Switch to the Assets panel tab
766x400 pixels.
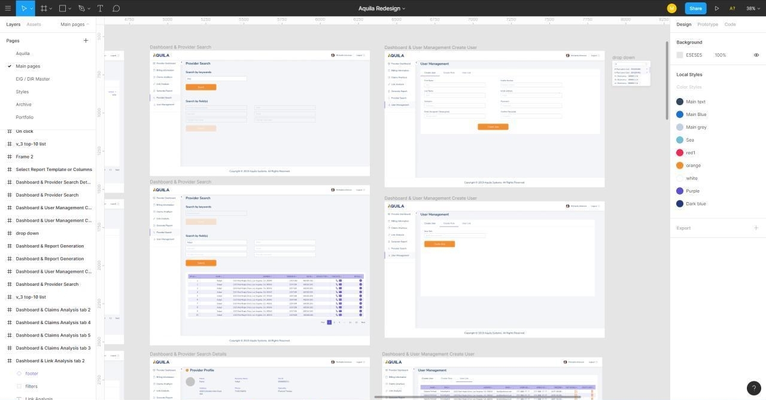coord(34,24)
